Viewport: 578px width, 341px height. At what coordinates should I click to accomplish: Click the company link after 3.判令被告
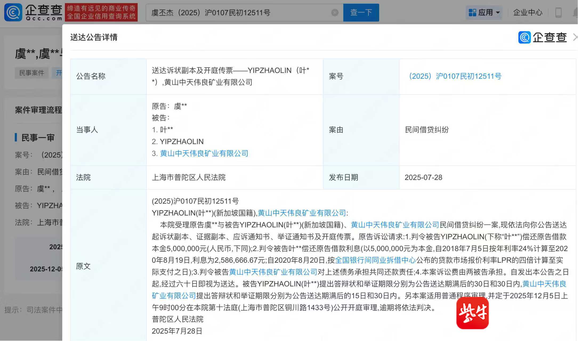point(273,272)
